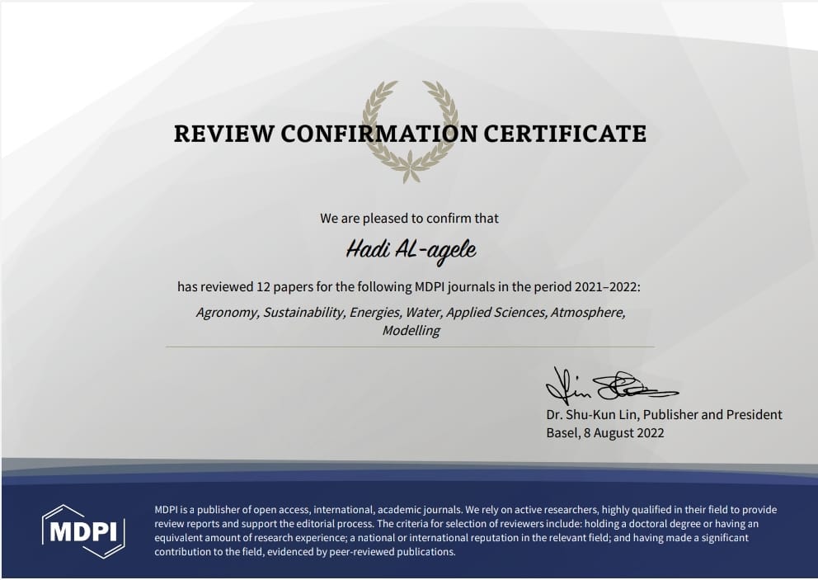Viewport: 818px width, 580px height.
Task: Click the "has reviewed 12 papers" sentence
Action: [x=409, y=286]
